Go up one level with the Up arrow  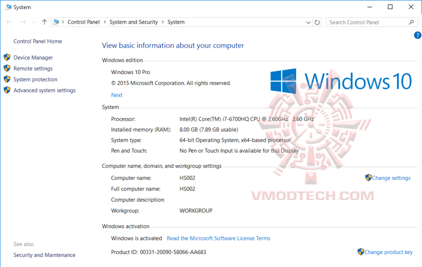pos(45,22)
